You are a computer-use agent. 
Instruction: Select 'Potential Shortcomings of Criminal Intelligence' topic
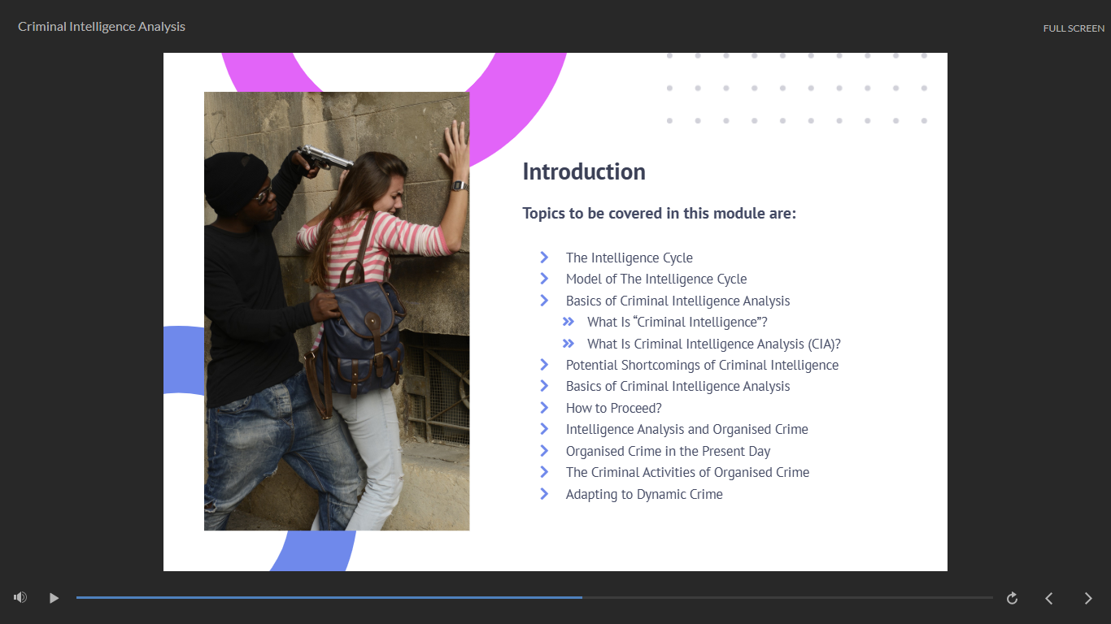coord(702,365)
